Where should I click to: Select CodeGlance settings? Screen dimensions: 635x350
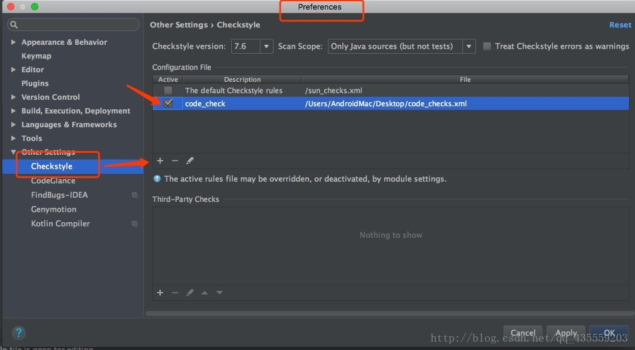pyautogui.click(x=53, y=180)
